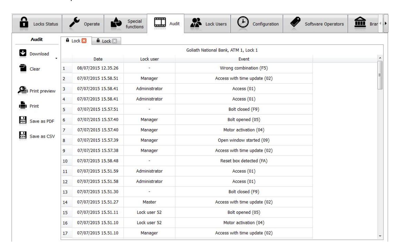Click the bank building icon tab
The height and width of the screenshot is (250, 399).
[360, 23]
